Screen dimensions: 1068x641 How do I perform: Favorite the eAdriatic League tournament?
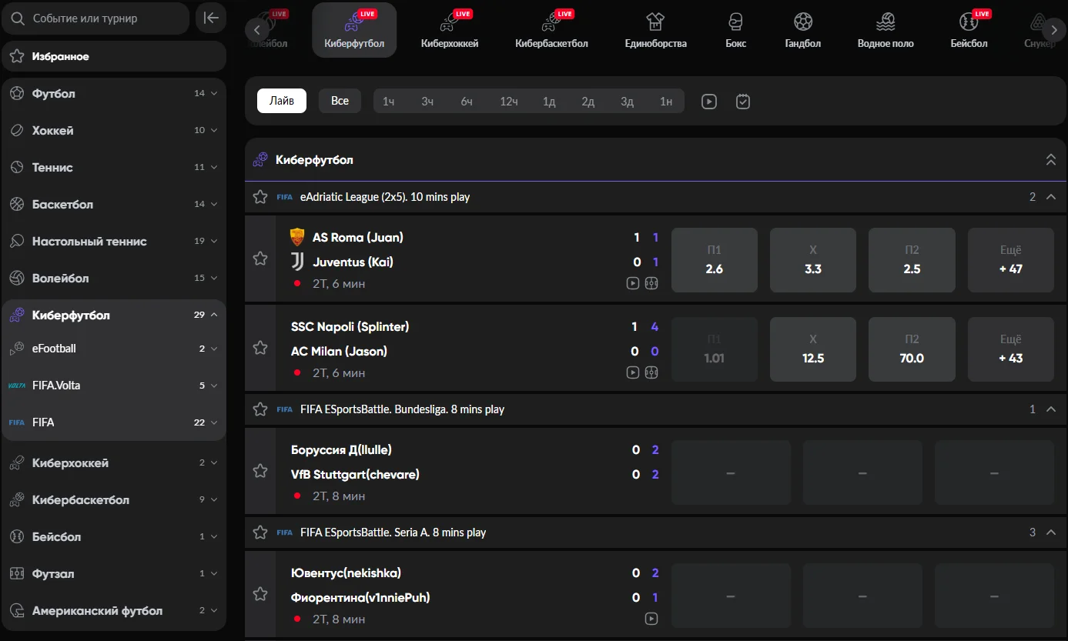pyautogui.click(x=260, y=197)
